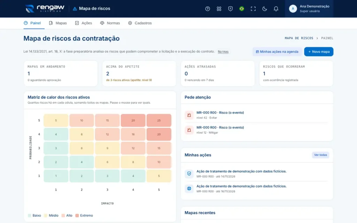Open Ana Demonstração user menu
This screenshot has height=223, width=357.
click(x=309, y=9)
